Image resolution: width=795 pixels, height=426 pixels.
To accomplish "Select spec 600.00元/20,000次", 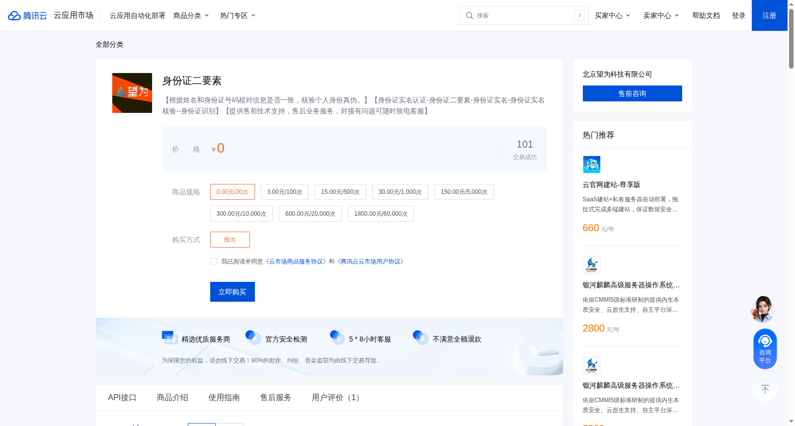I will 310,214.
